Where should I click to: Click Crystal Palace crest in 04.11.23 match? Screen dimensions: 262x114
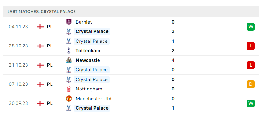(x=69, y=32)
